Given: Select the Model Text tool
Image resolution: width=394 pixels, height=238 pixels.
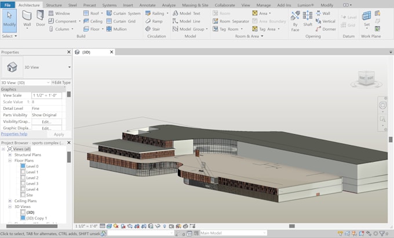Looking at the screenshot, I should pos(187,13).
